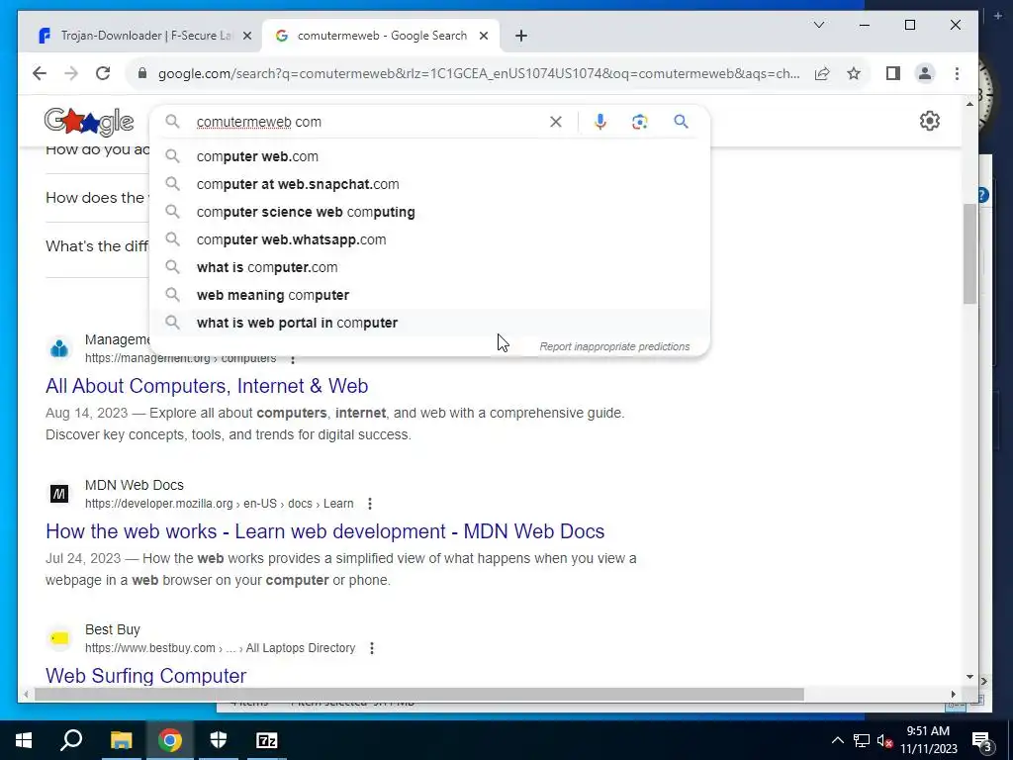Select the comutermeweb Google Search tab

pos(381,36)
